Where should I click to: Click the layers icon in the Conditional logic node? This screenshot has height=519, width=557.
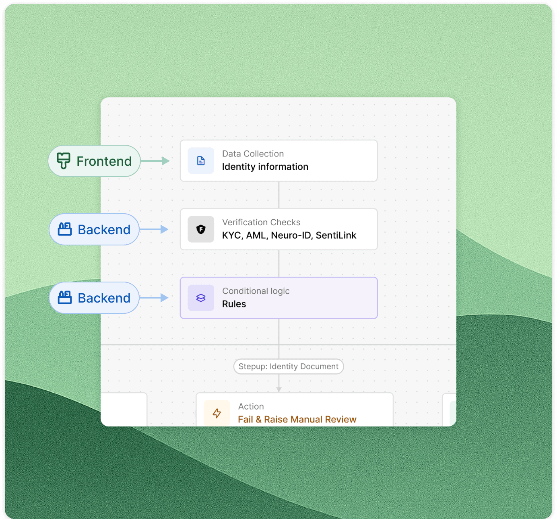[201, 298]
